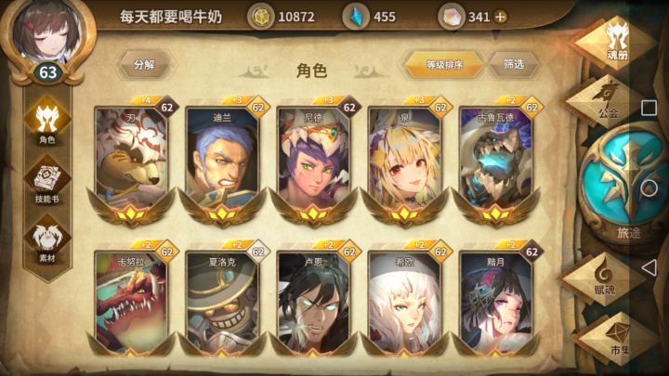This screenshot has width=669, height=376.
Task: Open the 赋魂 icon
Action: tap(603, 279)
